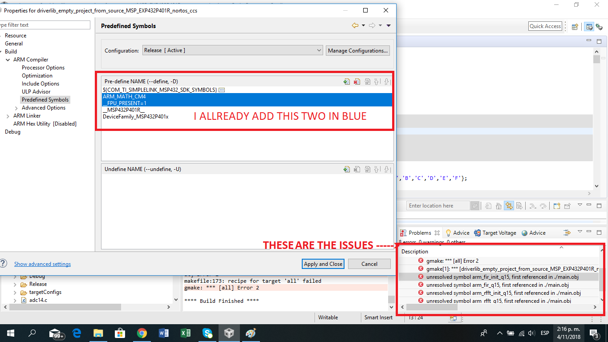The height and width of the screenshot is (342, 608).
Task: Toggle the Link with Editor arrows icon
Action: coord(509,206)
